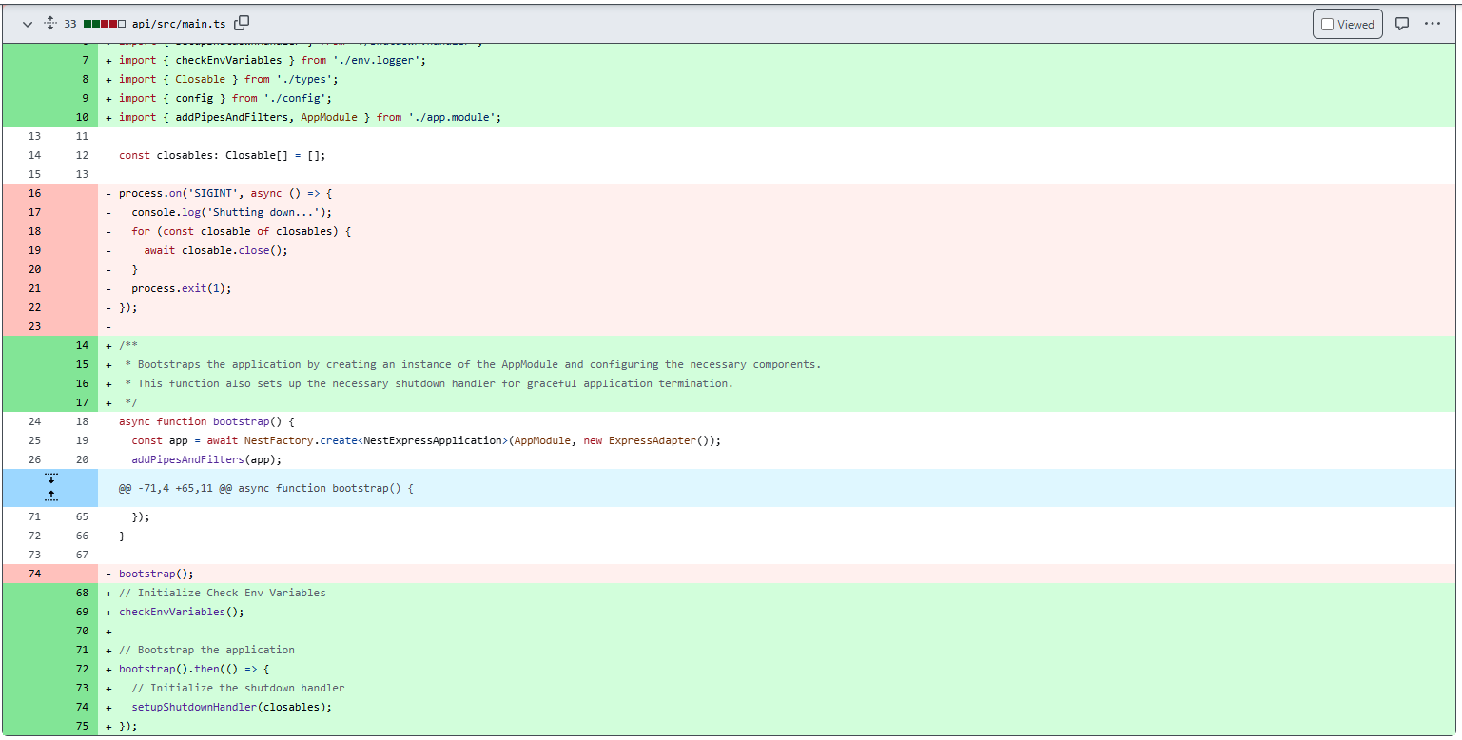
Task: Select new line number 18 for bootstrap
Action: [82, 421]
